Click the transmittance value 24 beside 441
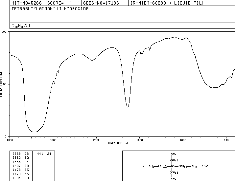 coord(49,154)
